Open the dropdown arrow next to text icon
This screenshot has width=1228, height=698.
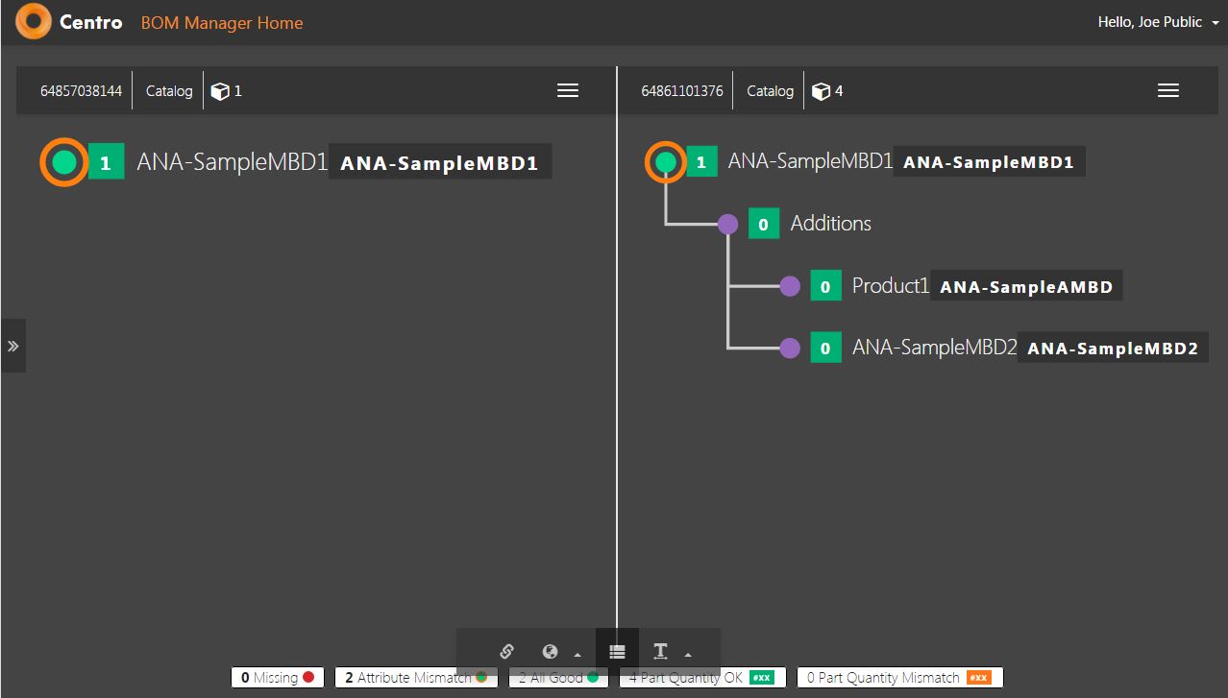click(688, 655)
